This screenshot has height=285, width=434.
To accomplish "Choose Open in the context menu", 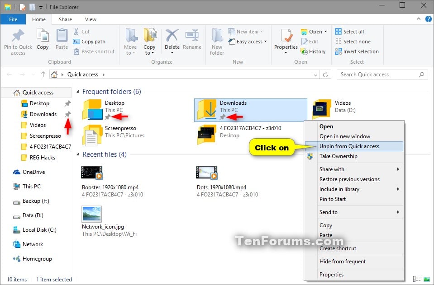I will click(354, 126).
